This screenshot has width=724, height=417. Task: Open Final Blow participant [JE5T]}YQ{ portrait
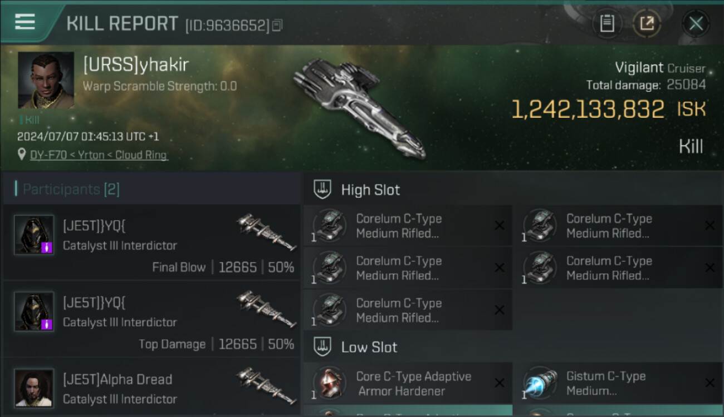(34, 235)
